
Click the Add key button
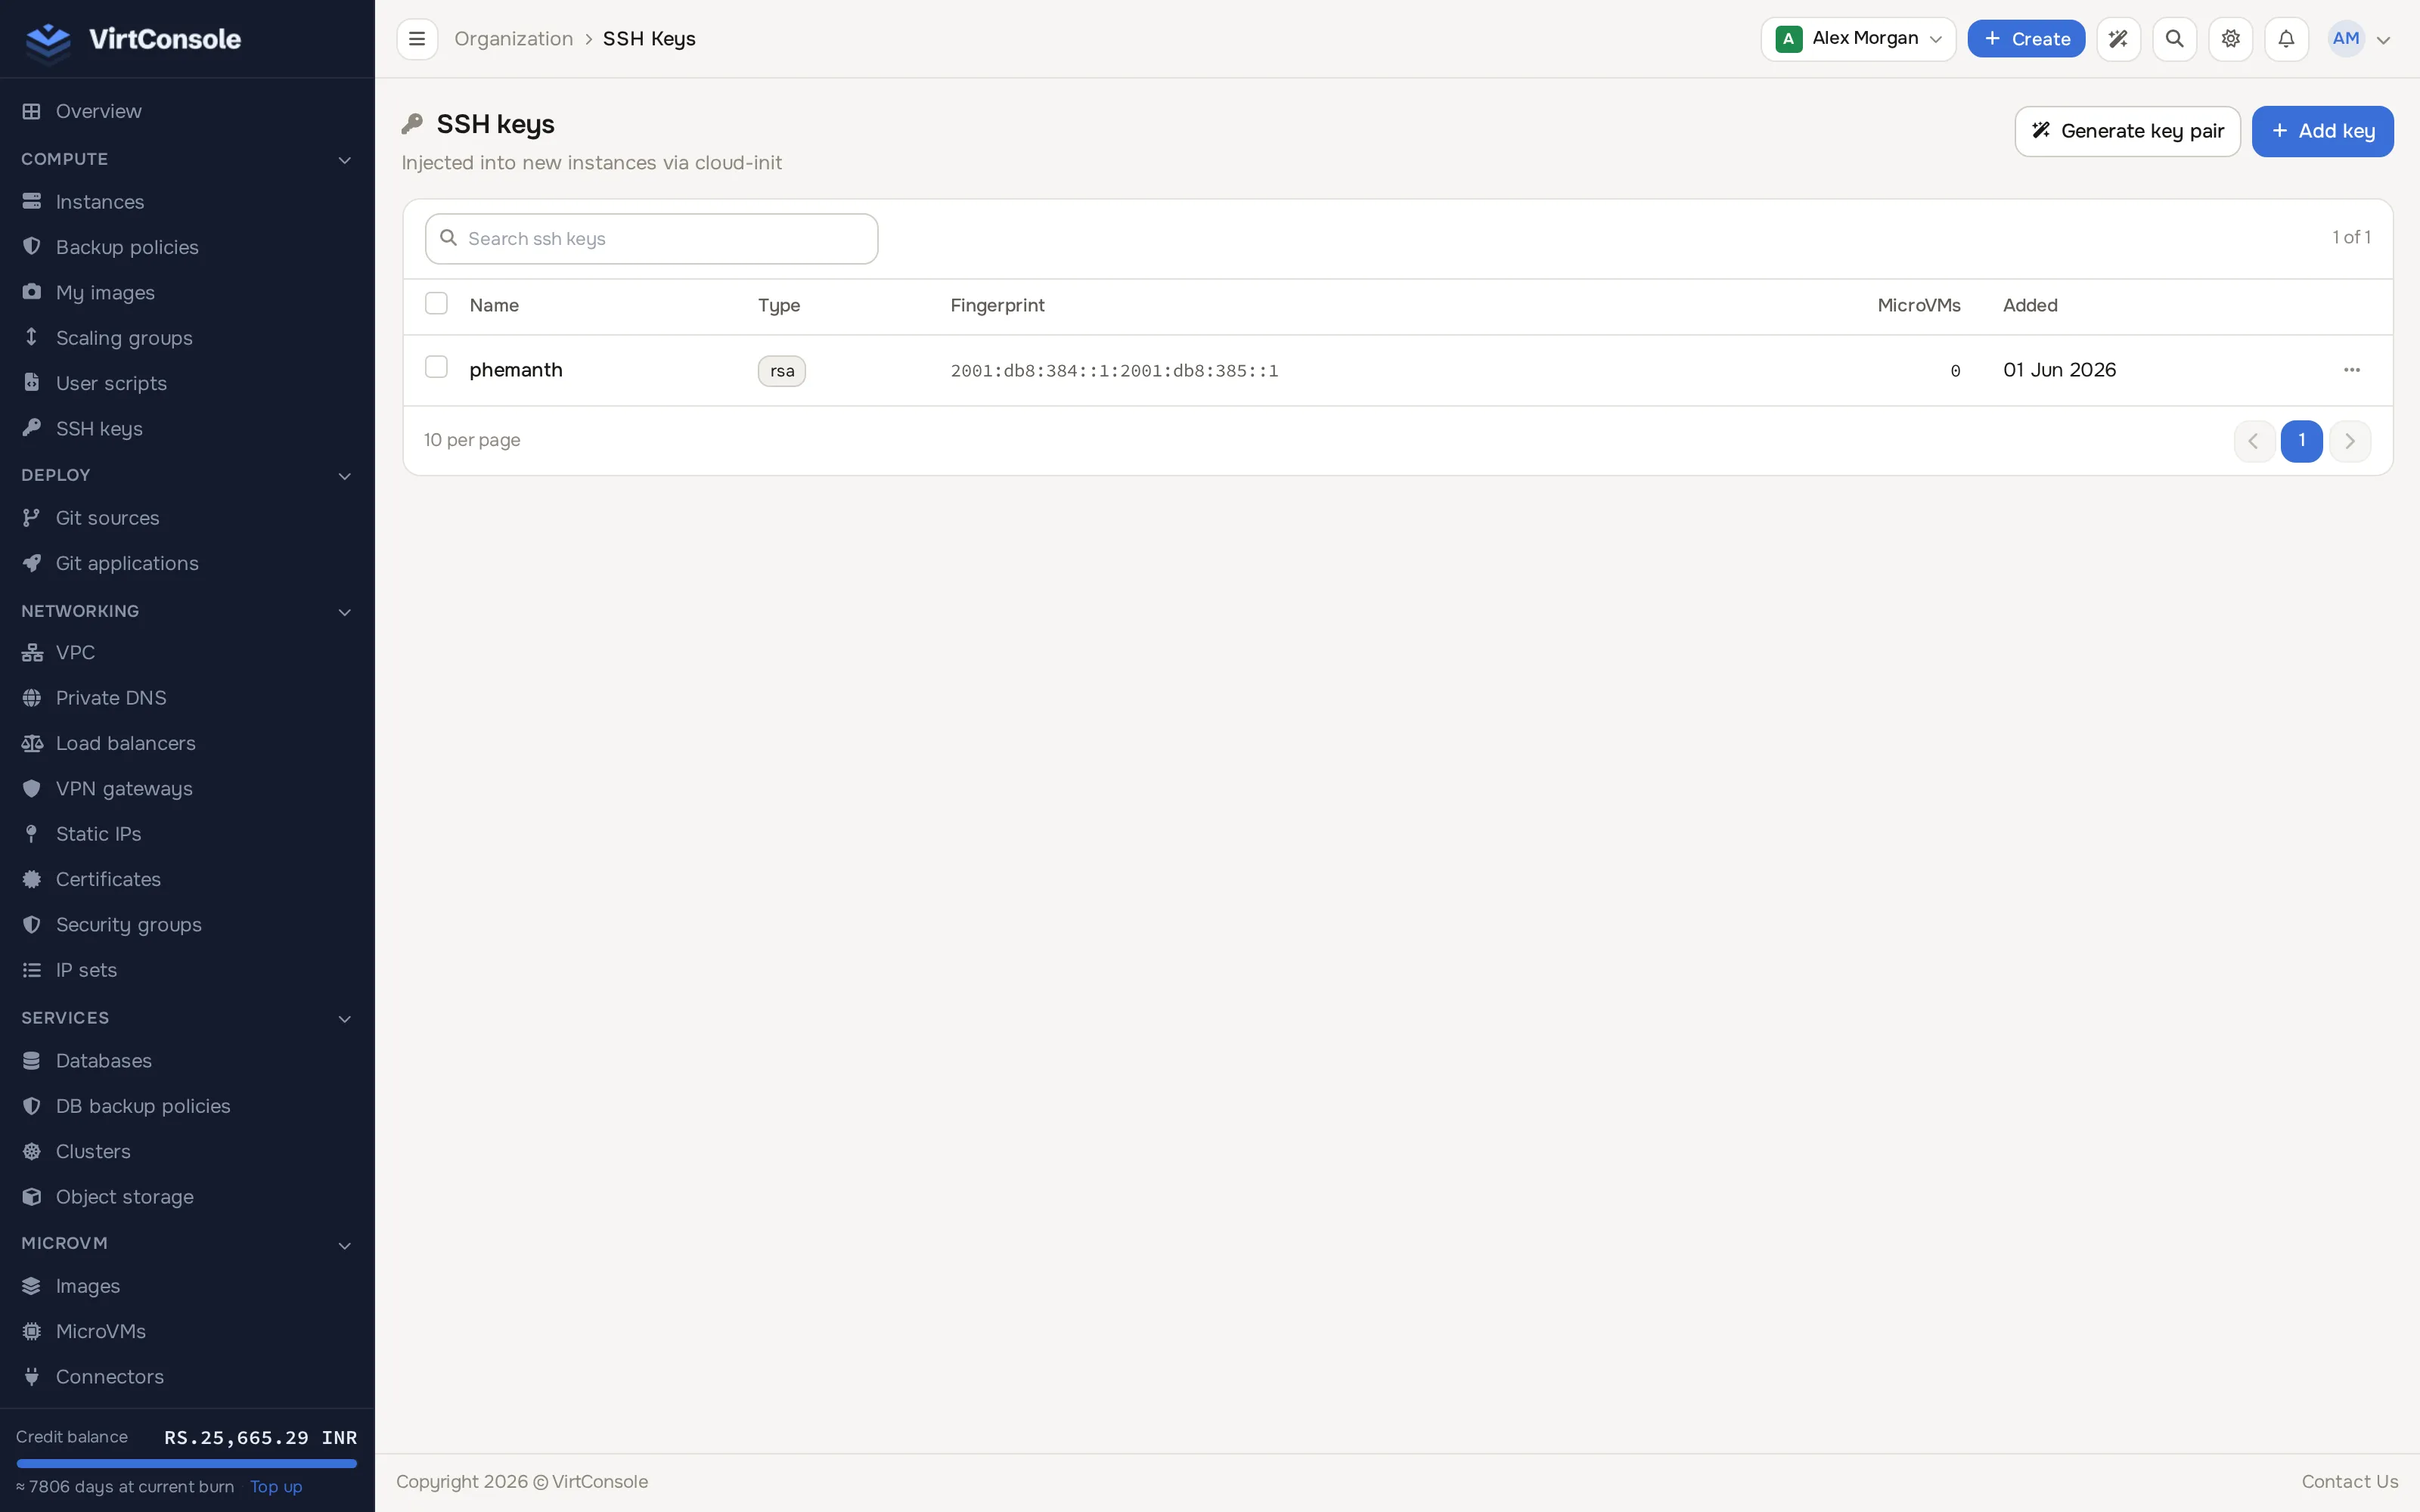[2322, 131]
